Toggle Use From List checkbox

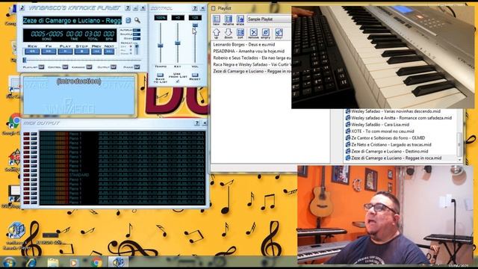178,81
